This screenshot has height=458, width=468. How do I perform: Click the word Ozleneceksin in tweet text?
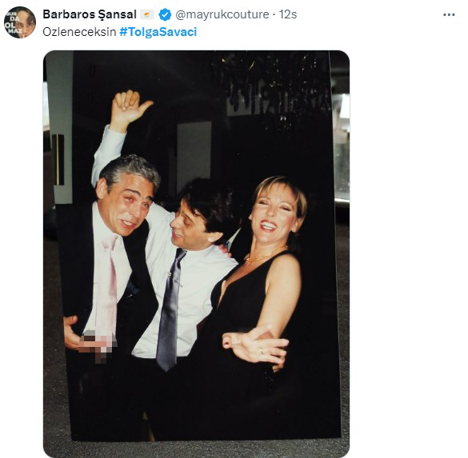tap(79, 32)
